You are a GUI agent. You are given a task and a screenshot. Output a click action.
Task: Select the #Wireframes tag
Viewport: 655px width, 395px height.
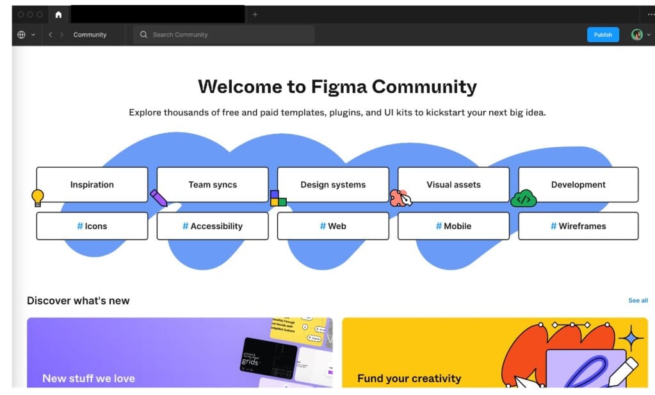click(578, 226)
